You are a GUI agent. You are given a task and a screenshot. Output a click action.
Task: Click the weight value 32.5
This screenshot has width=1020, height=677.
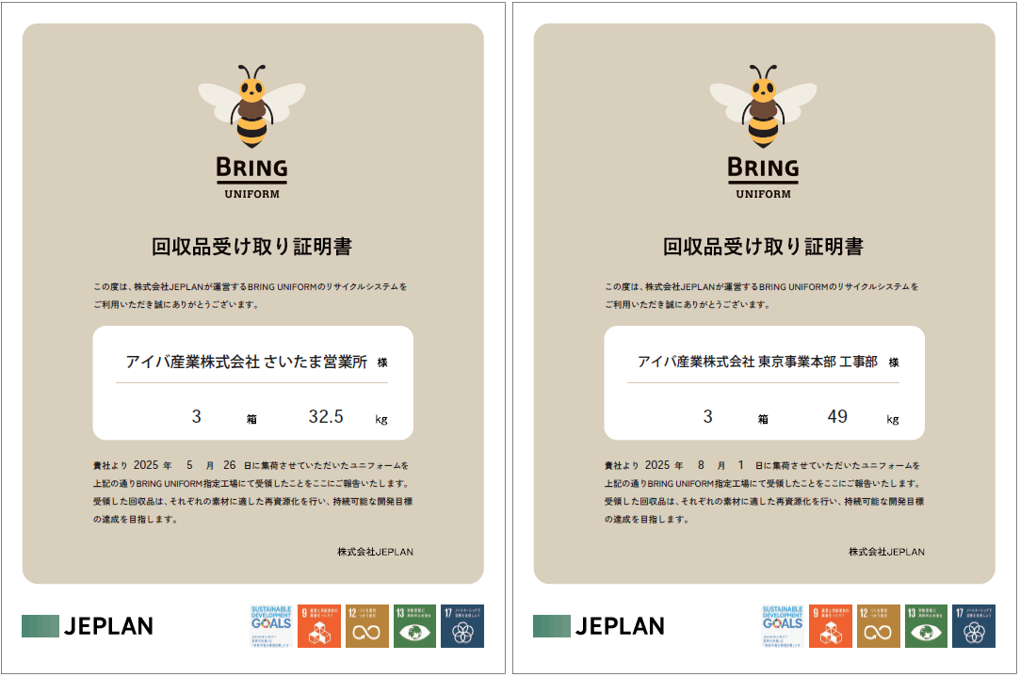click(x=326, y=416)
